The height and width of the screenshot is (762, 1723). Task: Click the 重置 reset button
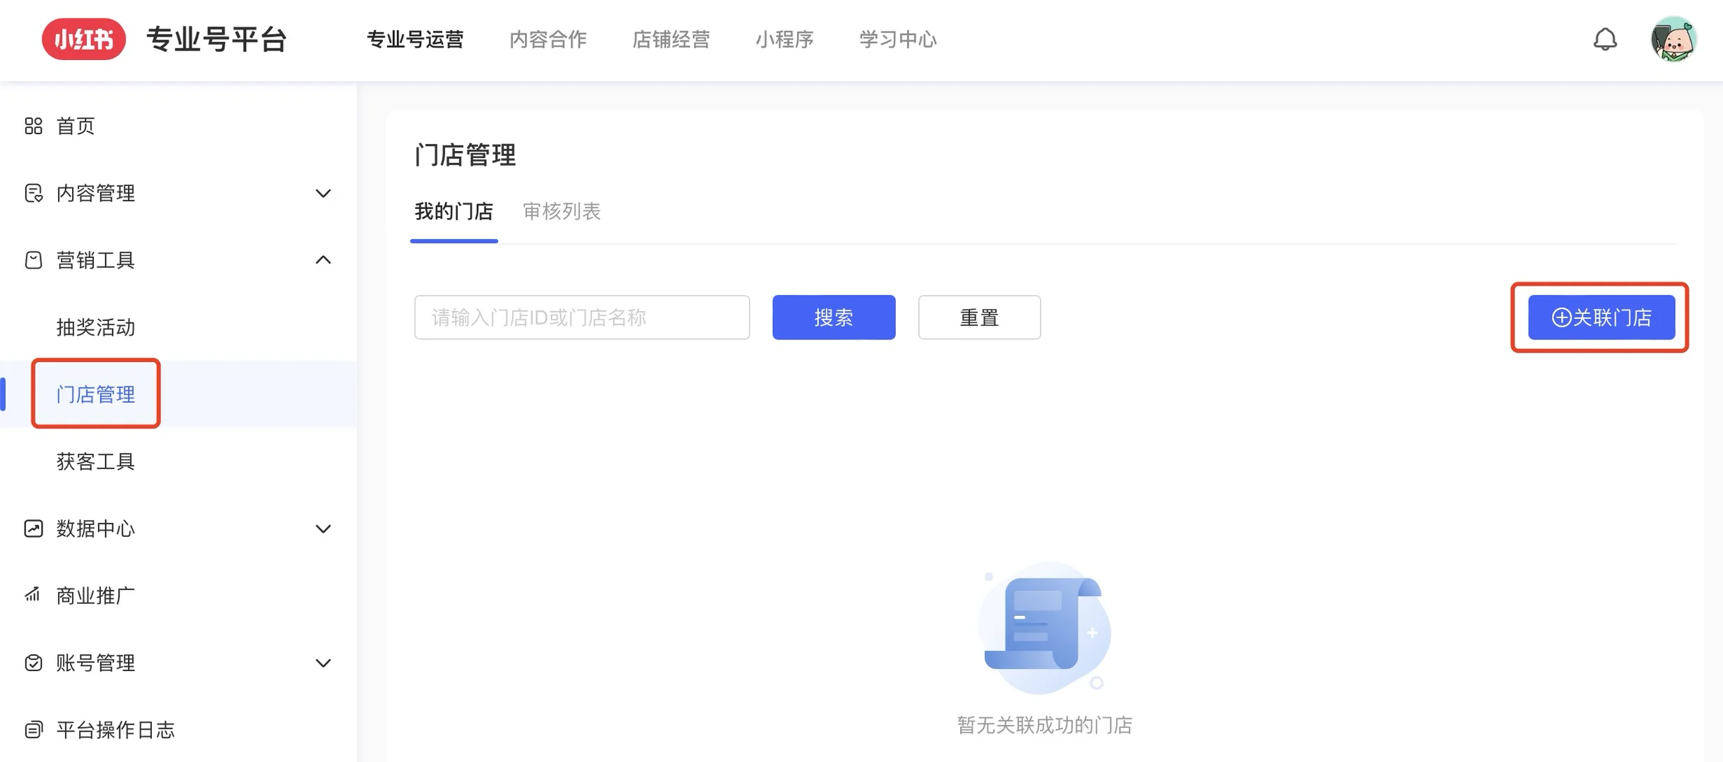pos(979,317)
